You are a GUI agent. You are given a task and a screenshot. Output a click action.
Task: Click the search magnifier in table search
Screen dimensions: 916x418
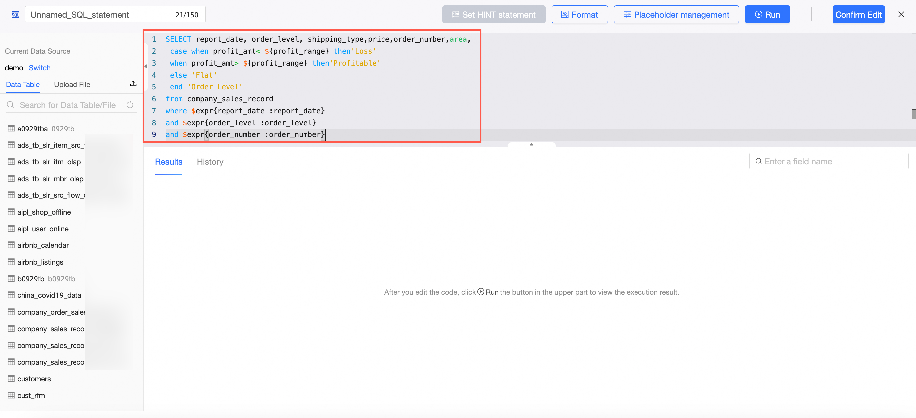(x=10, y=105)
